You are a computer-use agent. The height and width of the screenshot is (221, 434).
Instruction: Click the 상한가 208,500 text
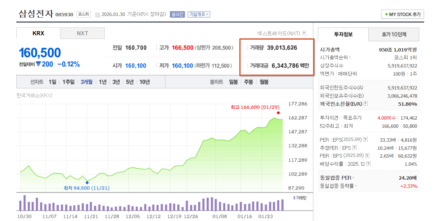click(x=214, y=48)
